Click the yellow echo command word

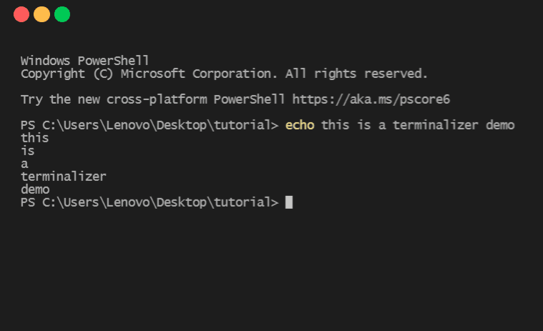click(x=300, y=125)
